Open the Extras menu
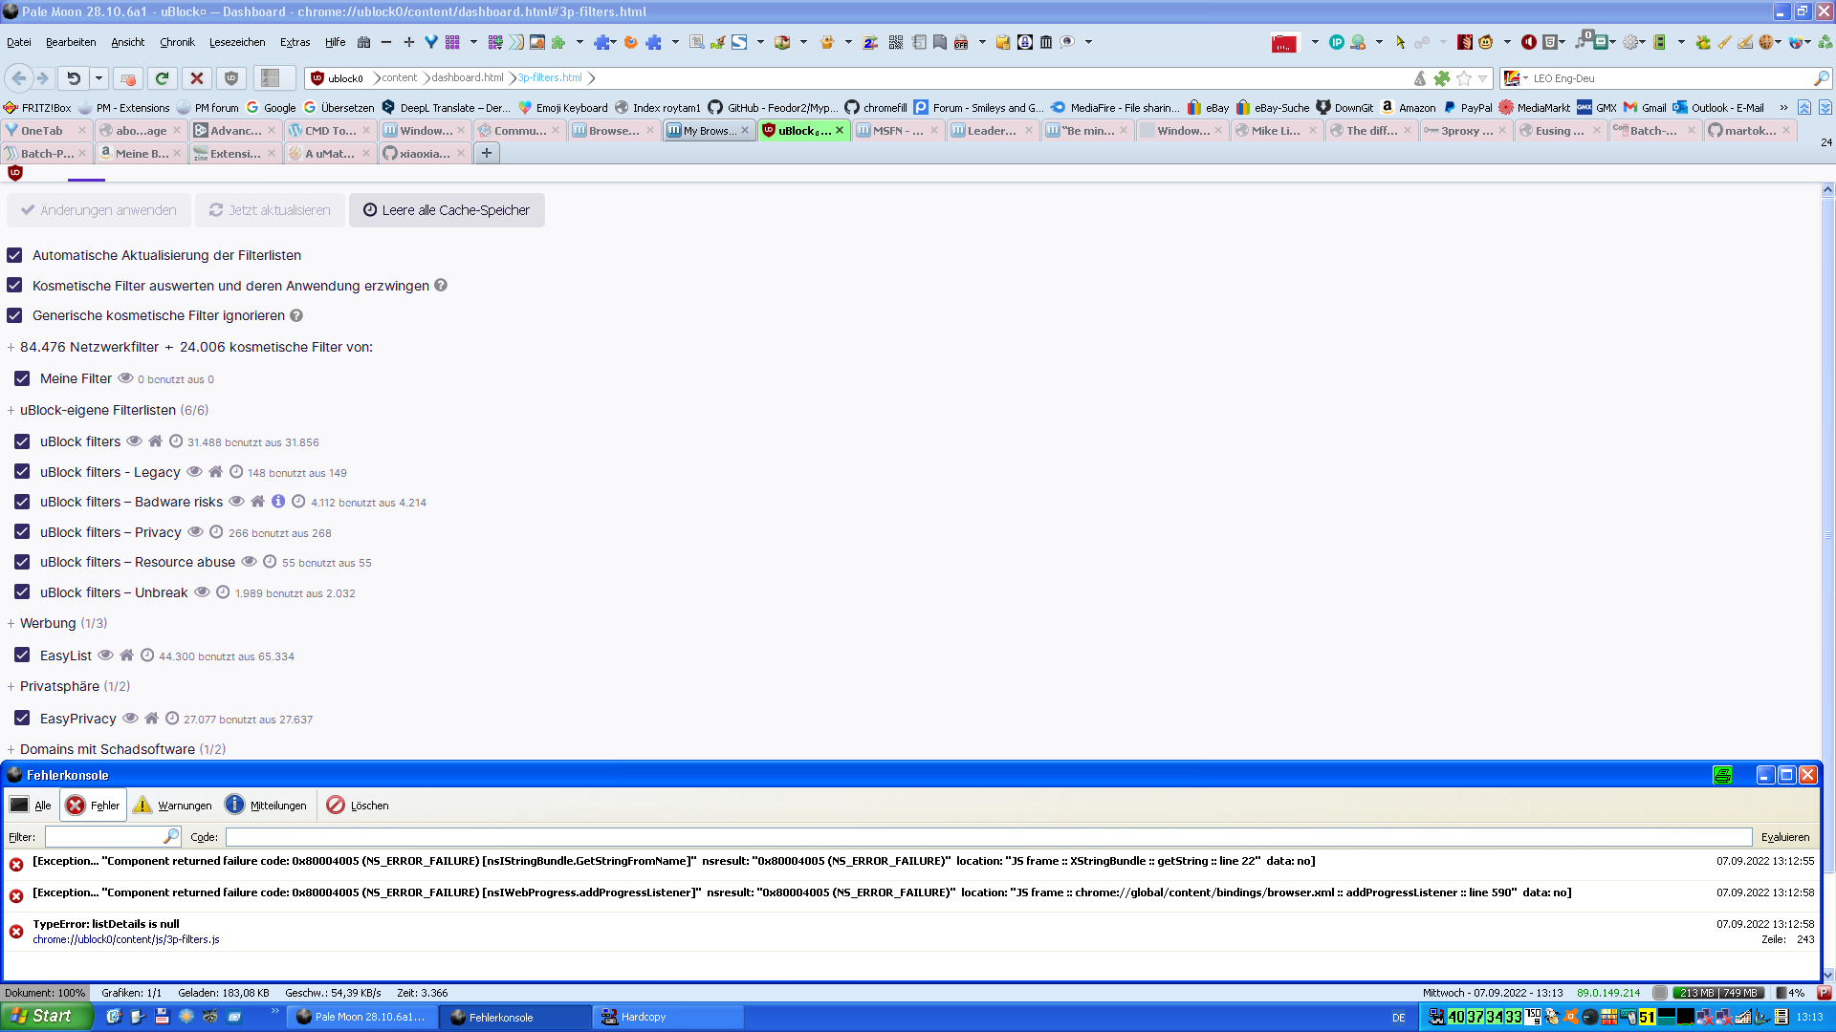The width and height of the screenshot is (1836, 1032). [295, 42]
